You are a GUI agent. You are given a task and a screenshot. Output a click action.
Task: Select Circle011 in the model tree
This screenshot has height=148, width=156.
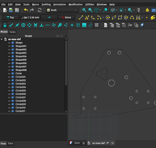pyautogui.click(x=20, y=111)
